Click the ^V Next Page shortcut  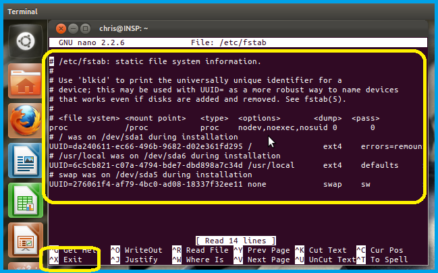pyautogui.click(x=262, y=260)
